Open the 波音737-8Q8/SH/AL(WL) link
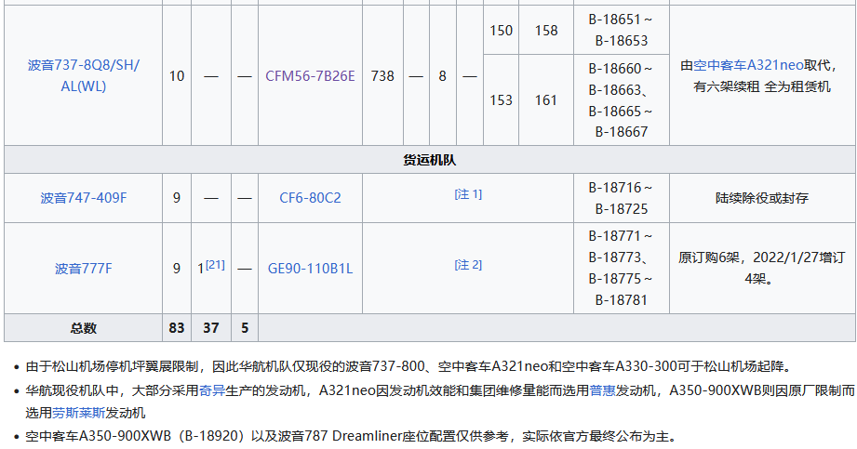Image resolution: width=857 pixels, height=449 pixels. coord(84,75)
